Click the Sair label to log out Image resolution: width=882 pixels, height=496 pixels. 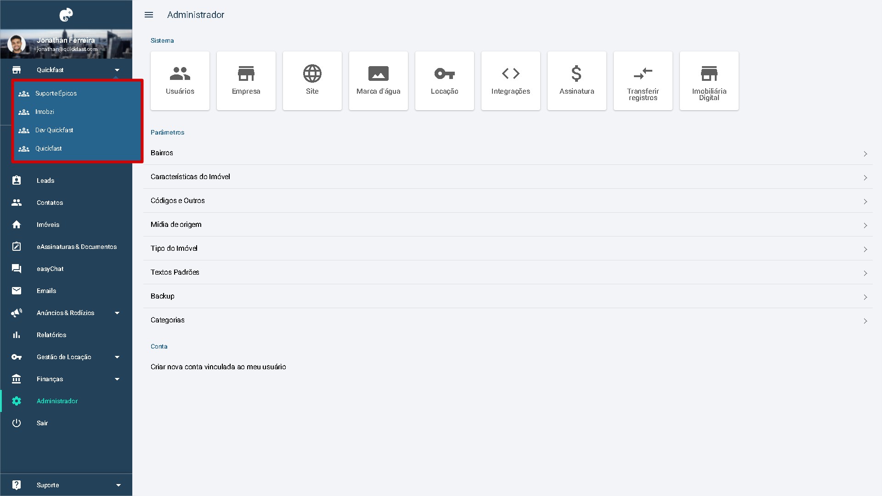pyautogui.click(x=42, y=423)
